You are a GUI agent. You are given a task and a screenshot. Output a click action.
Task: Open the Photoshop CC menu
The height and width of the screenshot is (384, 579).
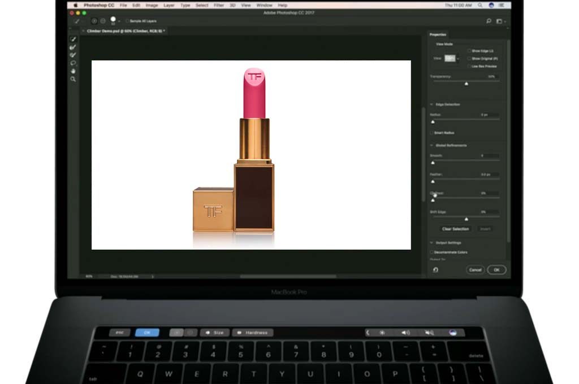tap(99, 5)
